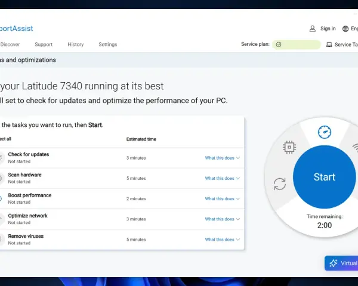Click the green checkmark service plan icon
The height and width of the screenshot is (286, 358).
click(x=279, y=45)
